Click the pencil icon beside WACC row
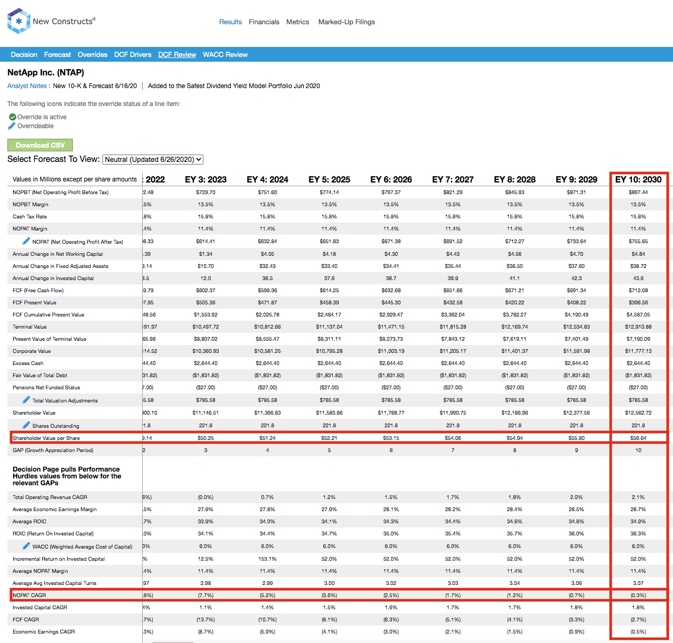 pyautogui.click(x=26, y=546)
